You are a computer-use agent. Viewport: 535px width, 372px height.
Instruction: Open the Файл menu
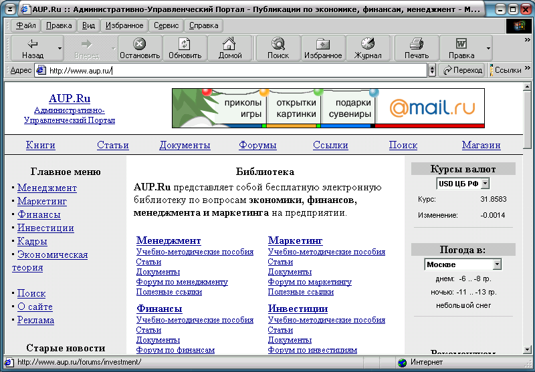coord(26,25)
